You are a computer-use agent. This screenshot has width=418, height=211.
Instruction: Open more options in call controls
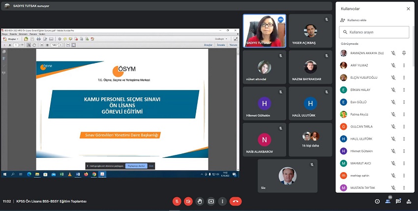tap(222, 201)
